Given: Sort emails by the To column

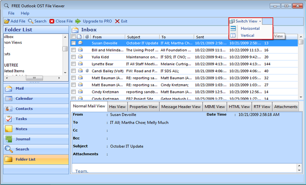Looking at the screenshot, I should coord(176,37).
